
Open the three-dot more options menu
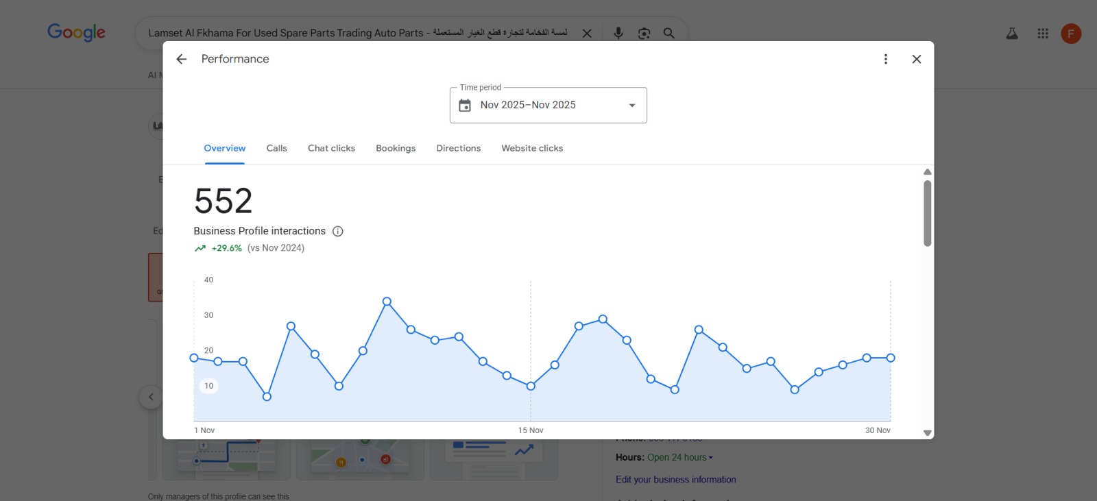[x=886, y=59]
